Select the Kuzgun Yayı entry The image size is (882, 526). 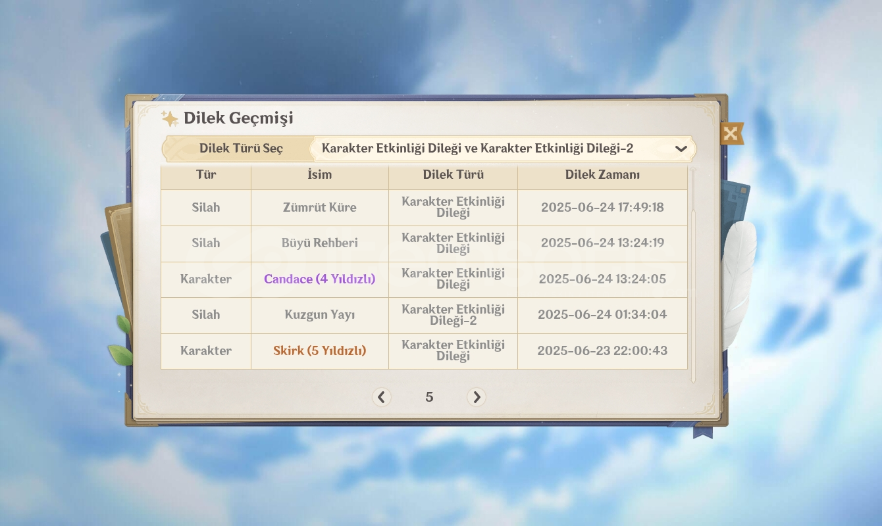tap(424, 315)
